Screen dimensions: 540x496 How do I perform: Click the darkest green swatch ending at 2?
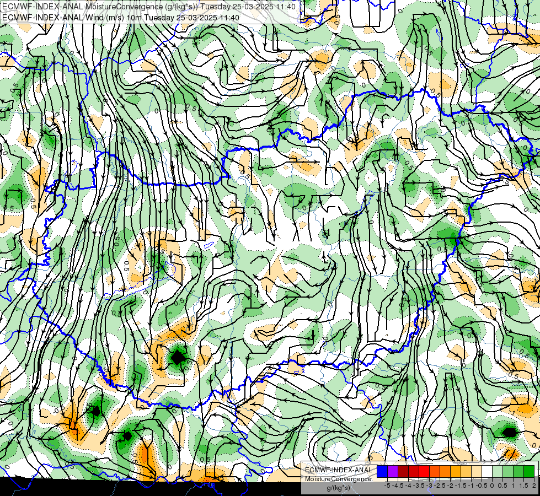pyautogui.click(x=529, y=471)
